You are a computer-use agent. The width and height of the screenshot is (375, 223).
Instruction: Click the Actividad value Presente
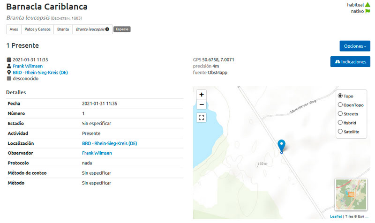coord(91,134)
